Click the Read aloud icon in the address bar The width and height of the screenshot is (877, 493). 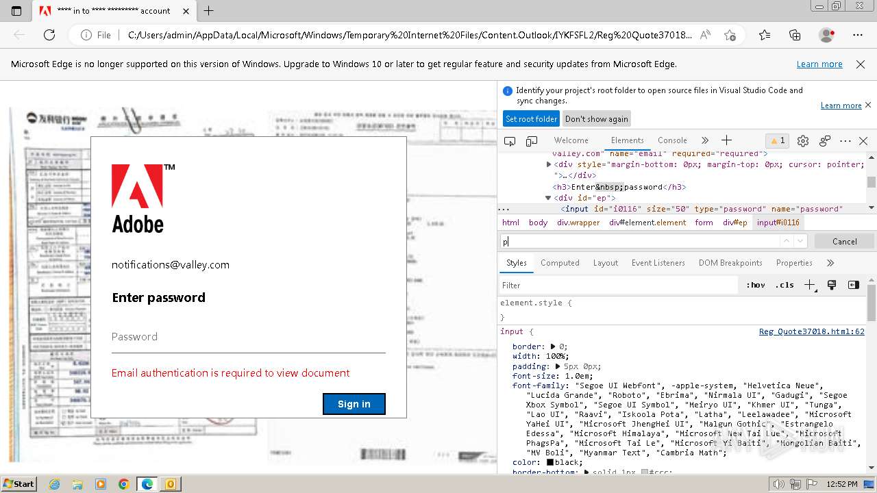(x=705, y=35)
